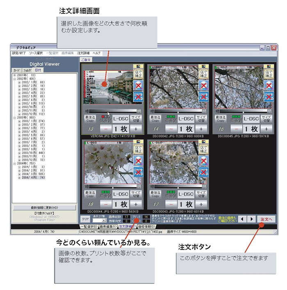
Task: Click 最後迄 Copy on VERONA.JPG card
Action: [x=90, y=119]
